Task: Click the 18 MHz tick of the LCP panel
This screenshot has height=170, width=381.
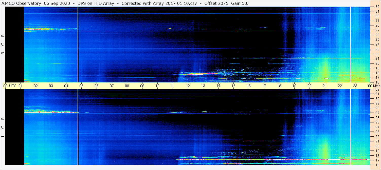Action: click(x=377, y=156)
